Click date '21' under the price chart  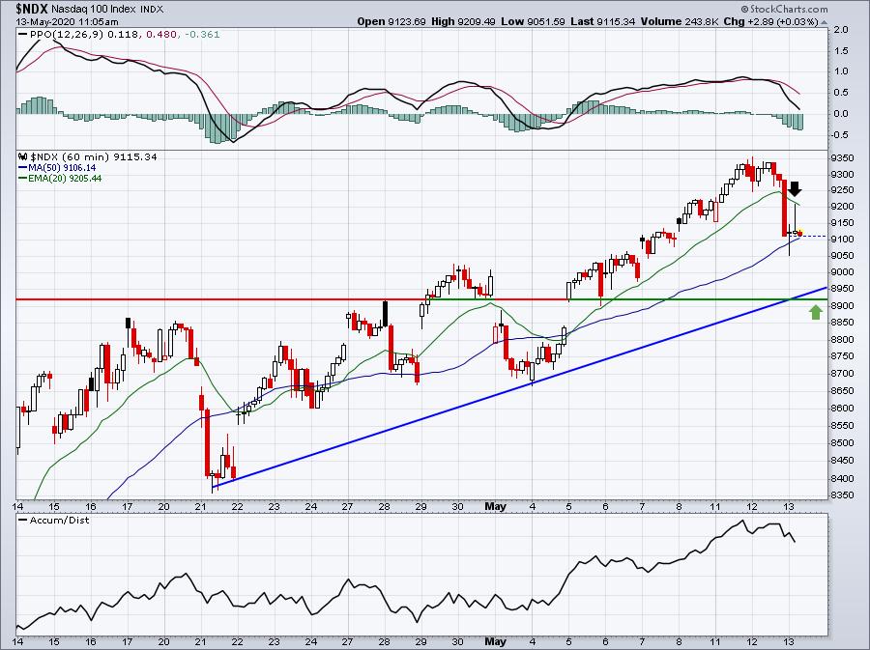[201, 506]
